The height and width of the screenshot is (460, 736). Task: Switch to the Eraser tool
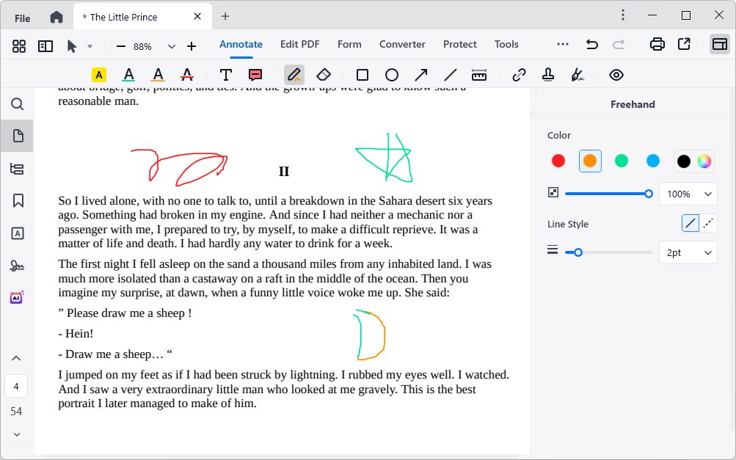(323, 74)
